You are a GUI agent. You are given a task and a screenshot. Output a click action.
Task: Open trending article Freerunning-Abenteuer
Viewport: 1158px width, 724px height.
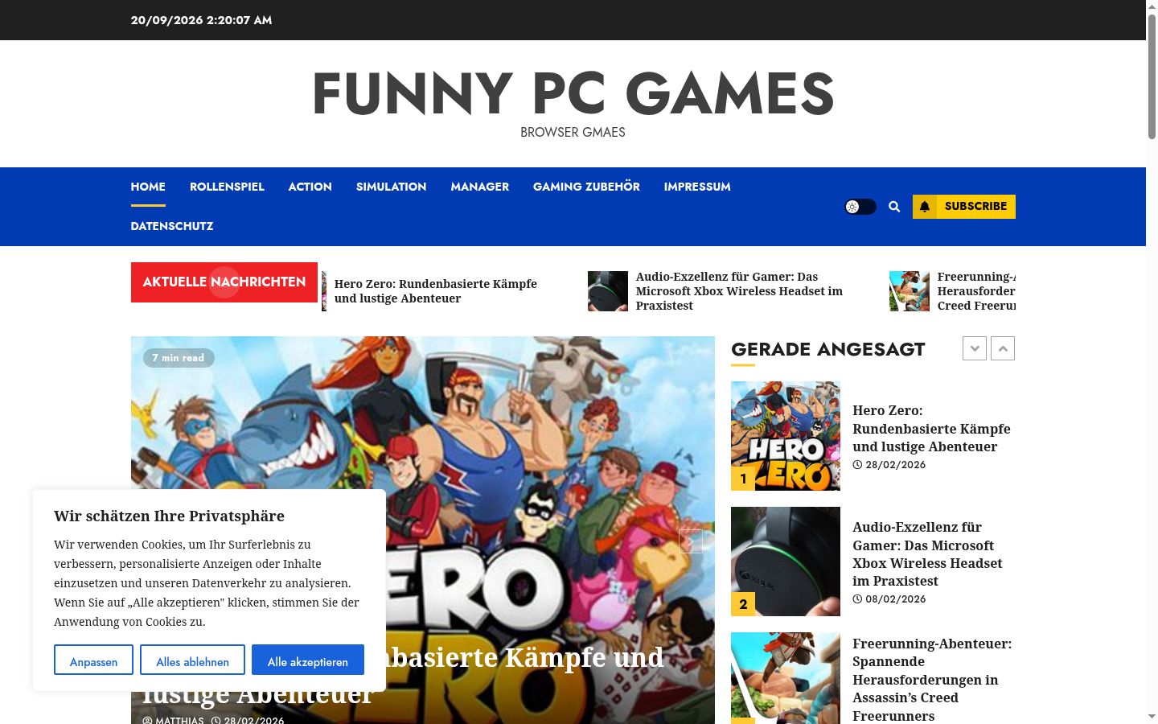932,680
